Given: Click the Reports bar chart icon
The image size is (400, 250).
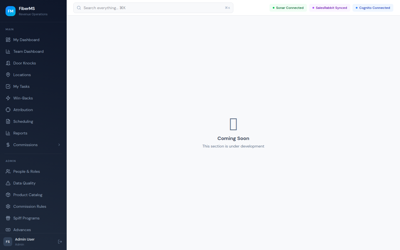Looking at the screenshot, I should coord(8,133).
